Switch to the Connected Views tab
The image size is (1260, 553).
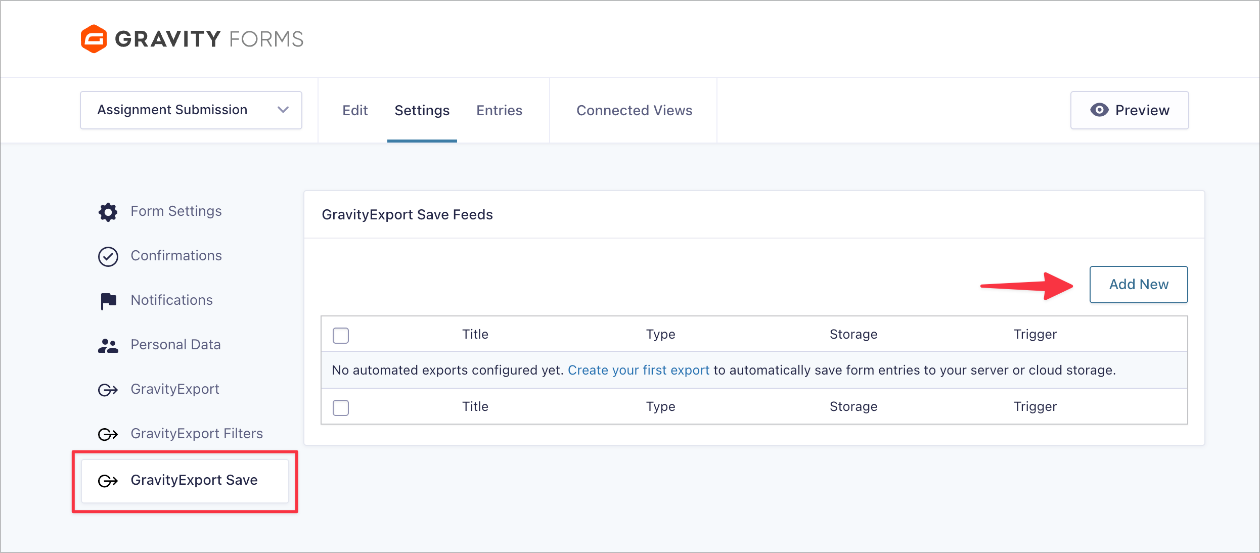[634, 110]
